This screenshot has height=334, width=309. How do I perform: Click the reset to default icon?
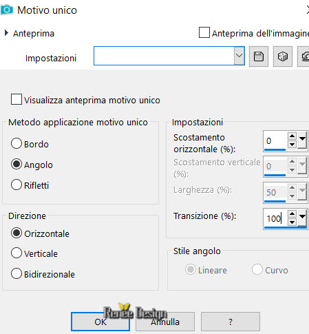(304, 56)
